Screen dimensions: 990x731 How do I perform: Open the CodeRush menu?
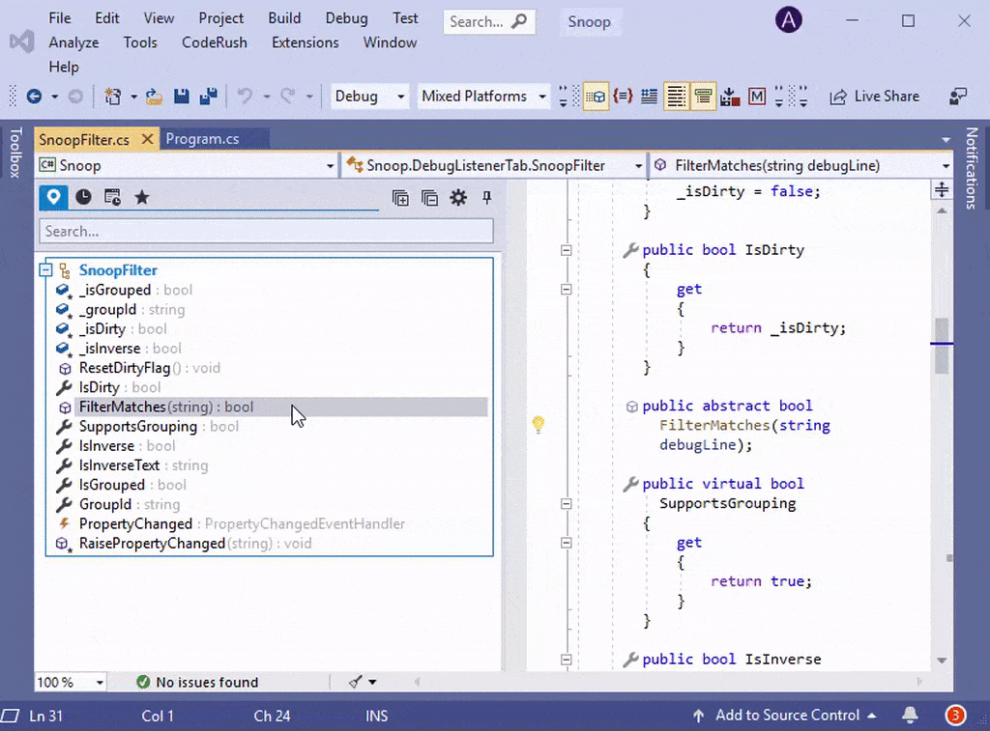pos(215,42)
